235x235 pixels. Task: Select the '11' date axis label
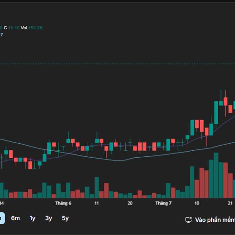pos(96,203)
